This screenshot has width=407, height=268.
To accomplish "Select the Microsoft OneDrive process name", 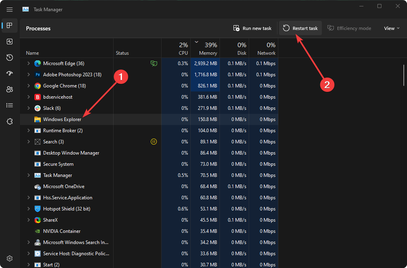I will [64, 187].
